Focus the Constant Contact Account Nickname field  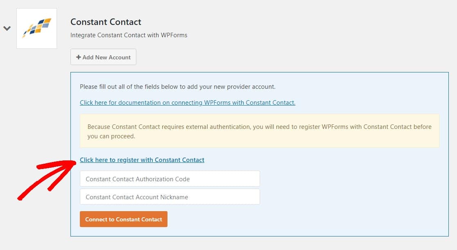point(170,197)
